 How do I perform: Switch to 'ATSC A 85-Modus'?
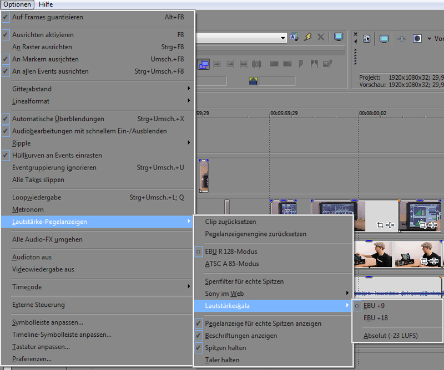(x=231, y=264)
